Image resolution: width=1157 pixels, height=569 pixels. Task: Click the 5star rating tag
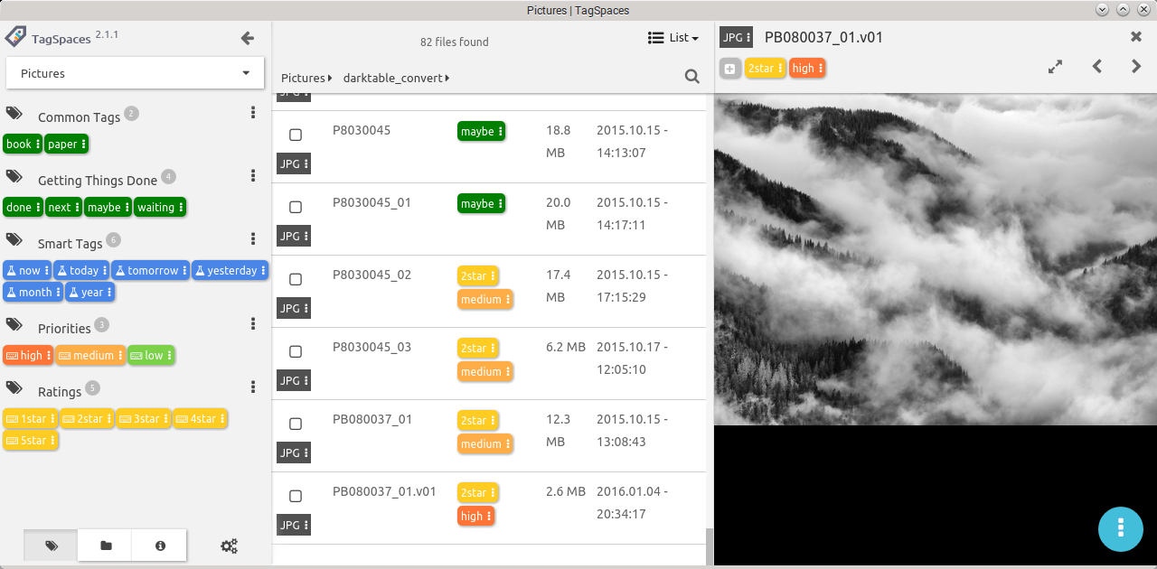31,440
